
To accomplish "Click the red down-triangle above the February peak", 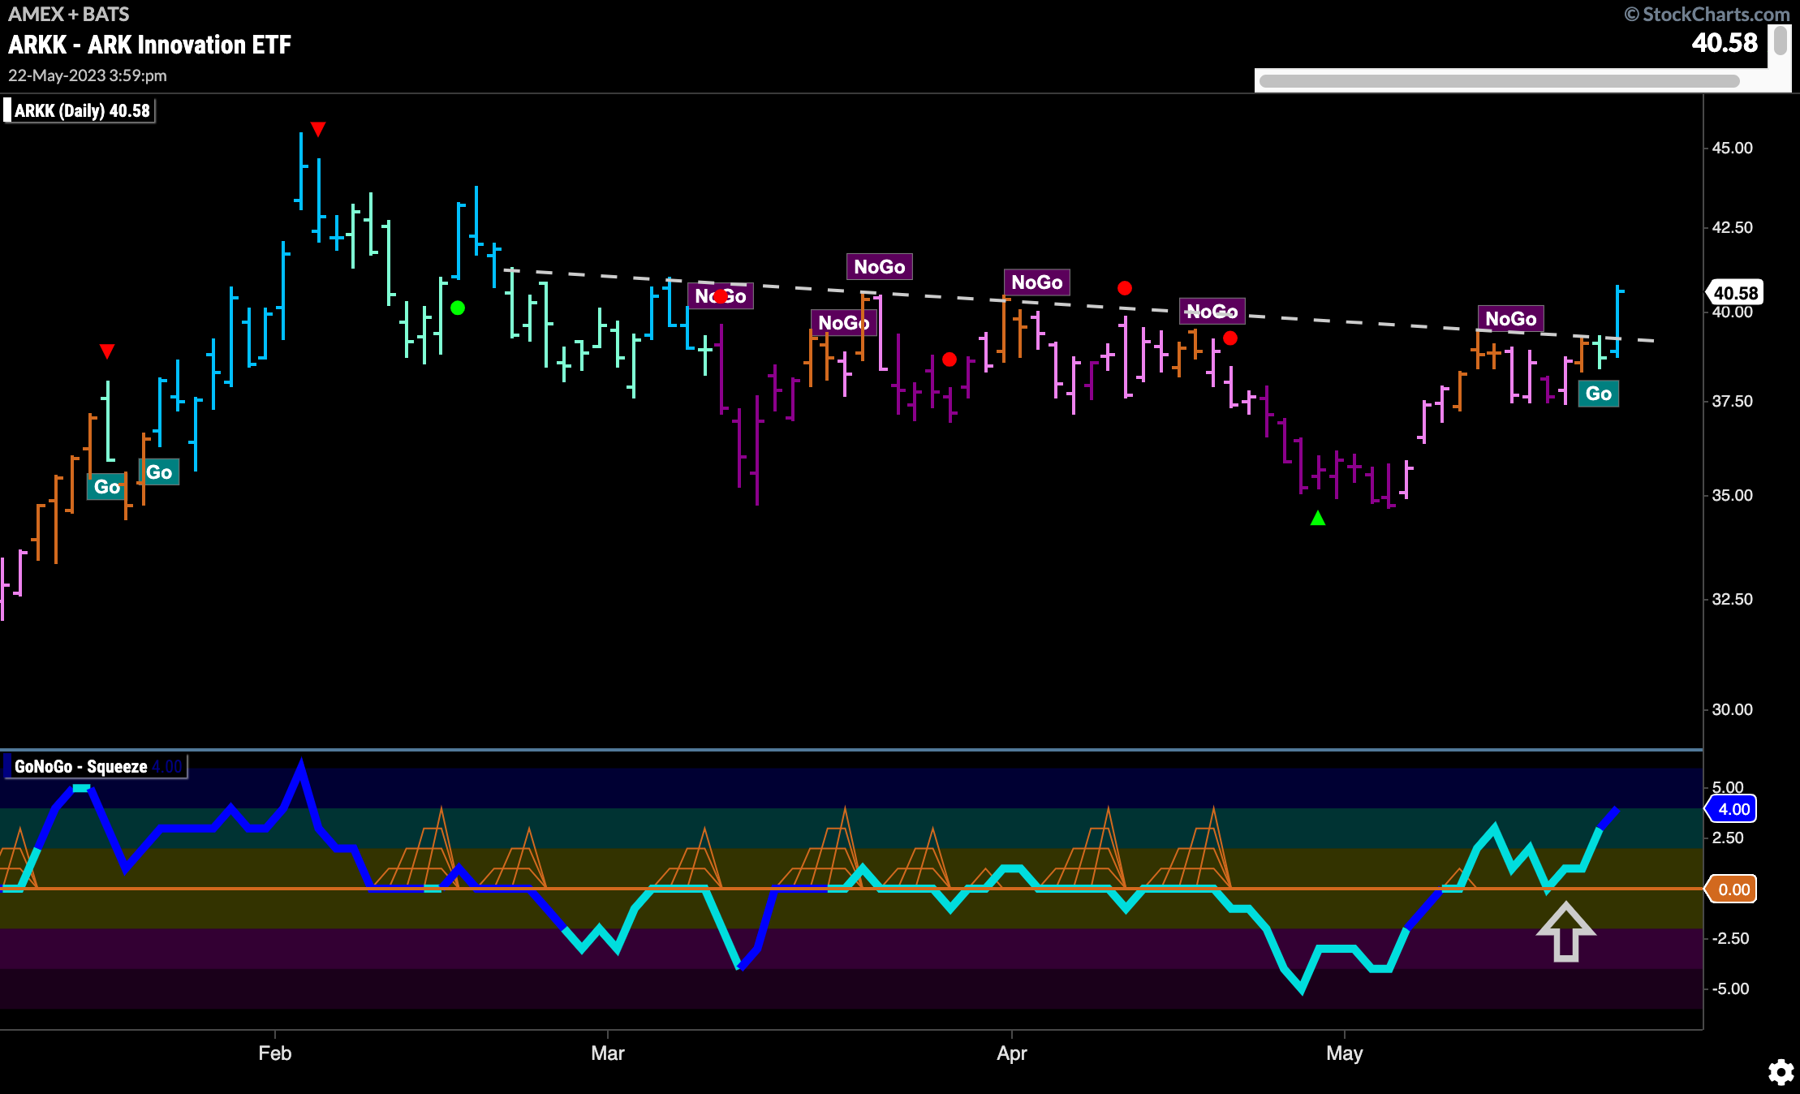I will click(x=318, y=129).
